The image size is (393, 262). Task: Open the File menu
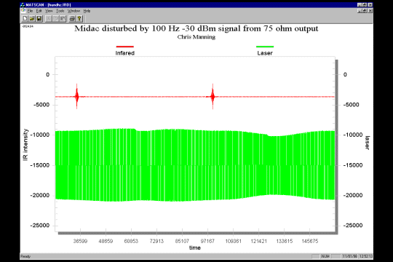point(30,11)
